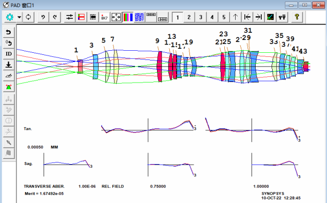Click the Sag. plot label
Viewport: 327px width, 203px height.
[28, 164]
